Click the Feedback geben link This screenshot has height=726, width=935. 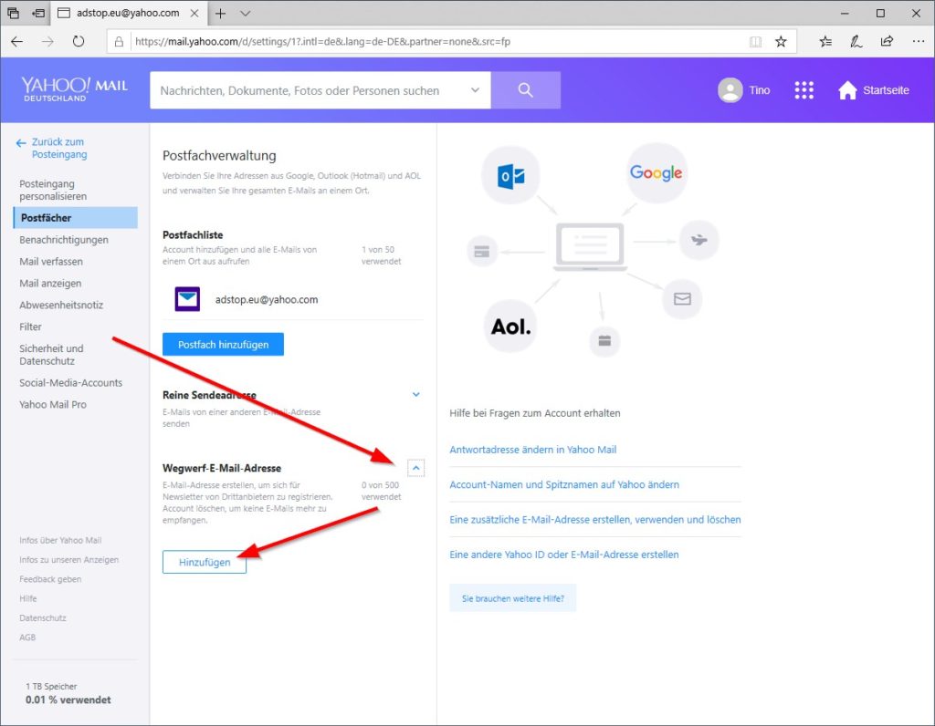(x=50, y=579)
